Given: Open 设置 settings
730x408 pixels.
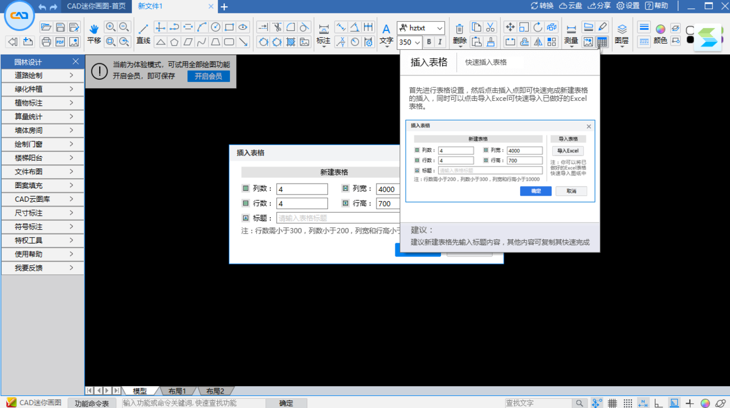Looking at the screenshot, I should tap(628, 5).
